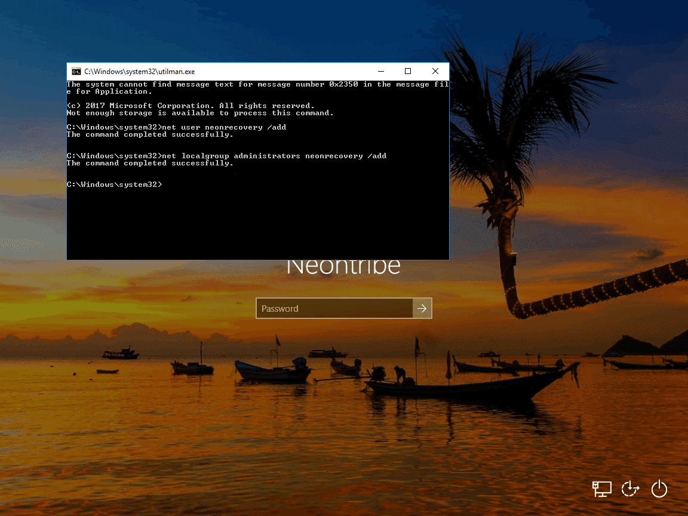Image resolution: width=688 pixels, height=516 pixels.
Task: Click the "net localgroup administrators" command line
Action: pos(226,156)
